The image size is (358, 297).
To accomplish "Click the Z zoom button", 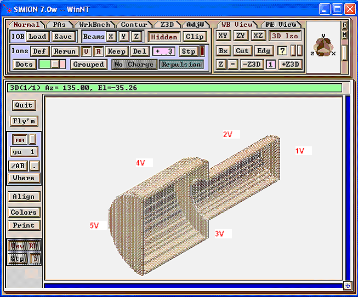I will [221, 65].
